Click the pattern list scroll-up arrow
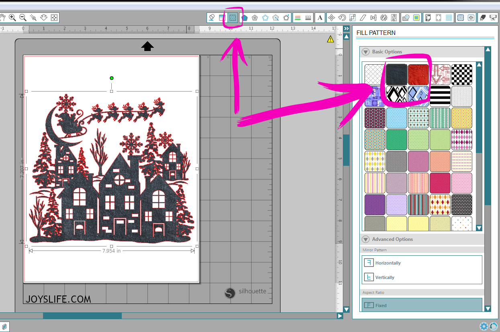This screenshot has height=332, width=500. point(479,65)
